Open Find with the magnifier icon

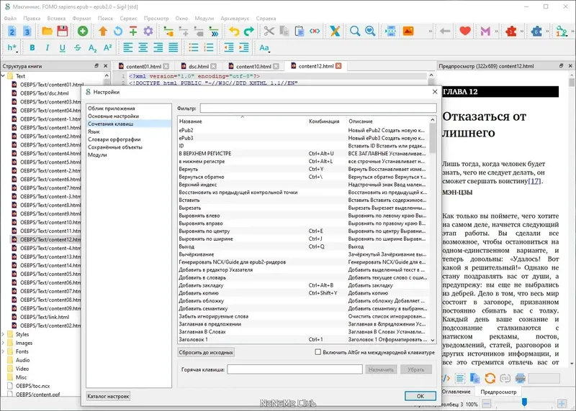pos(355,32)
